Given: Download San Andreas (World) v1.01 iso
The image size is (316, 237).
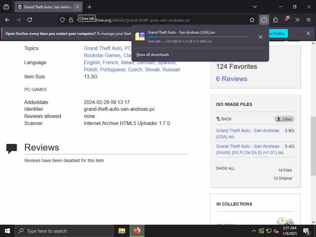Looking at the screenshot, I should click(250, 149).
